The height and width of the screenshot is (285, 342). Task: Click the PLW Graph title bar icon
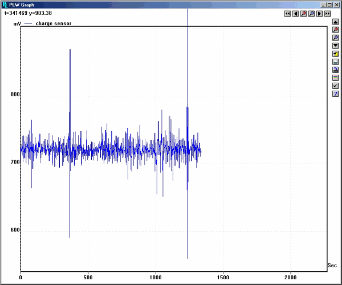5,4
